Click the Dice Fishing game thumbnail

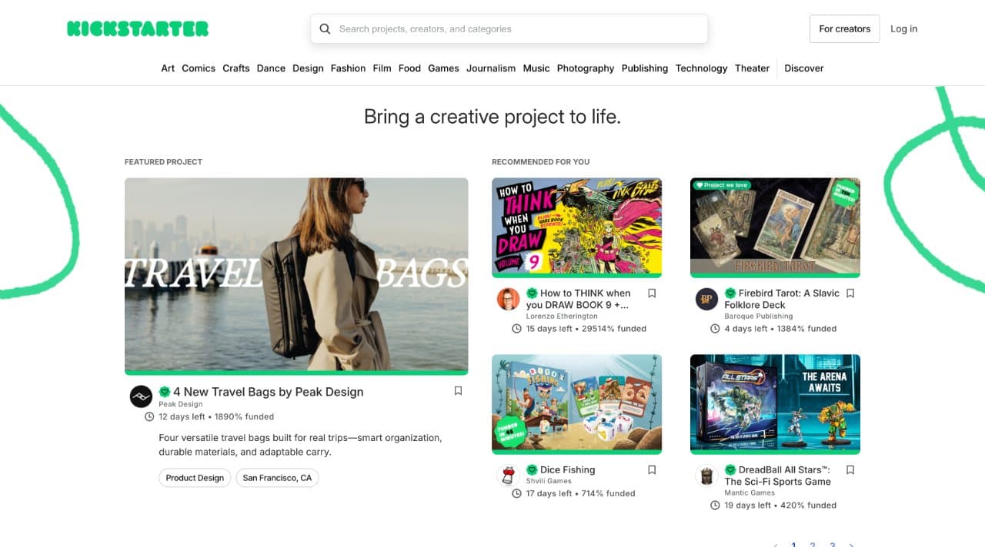pos(577,403)
